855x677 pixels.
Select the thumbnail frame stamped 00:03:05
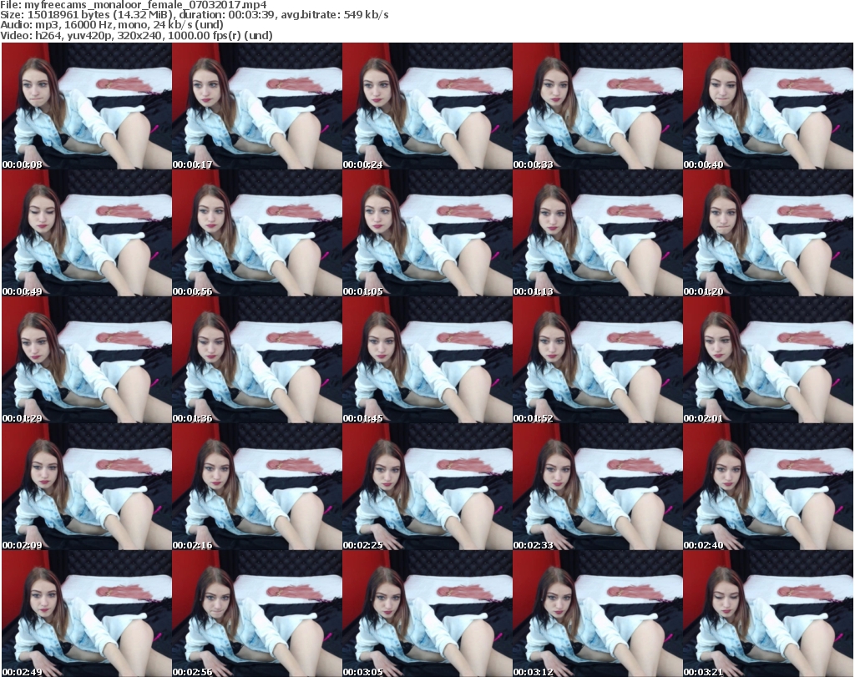click(427, 614)
